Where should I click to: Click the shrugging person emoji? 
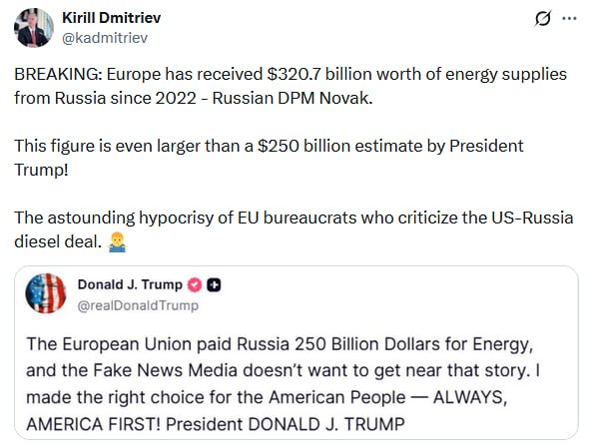(117, 241)
